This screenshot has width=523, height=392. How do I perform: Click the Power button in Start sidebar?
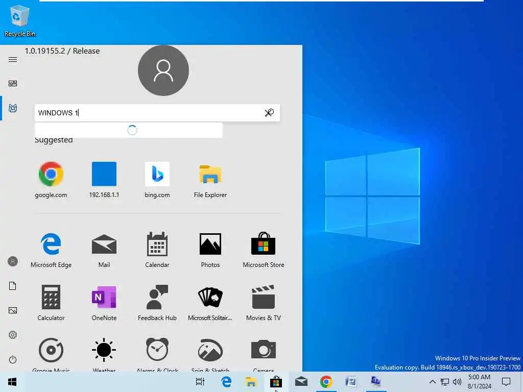pyautogui.click(x=13, y=359)
